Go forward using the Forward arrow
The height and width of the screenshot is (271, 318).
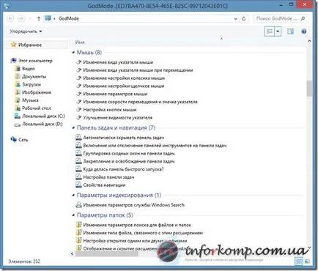(x=21, y=18)
